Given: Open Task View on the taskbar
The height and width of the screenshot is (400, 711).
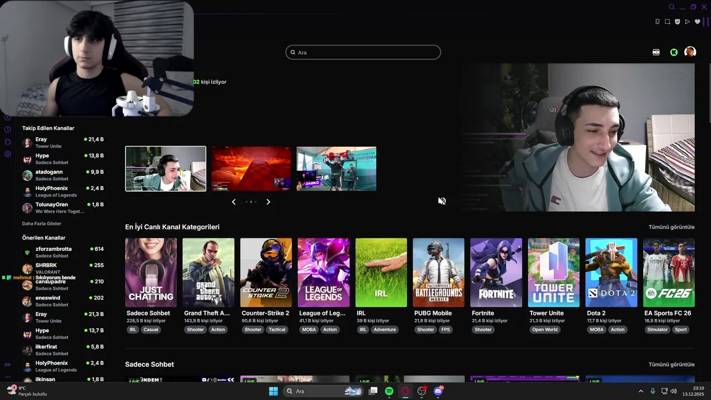Looking at the screenshot, I should click(373, 391).
